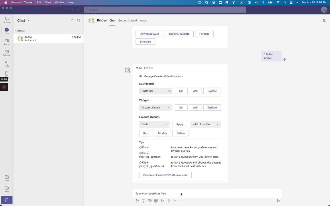Open the 'total closed for ...' dropdown

point(205,124)
